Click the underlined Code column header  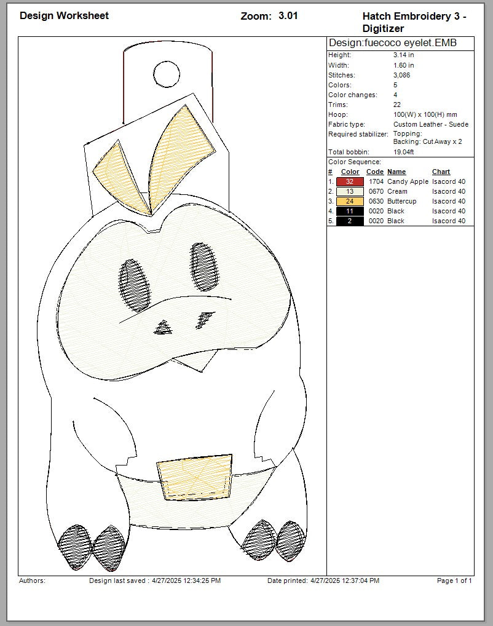[375, 172]
